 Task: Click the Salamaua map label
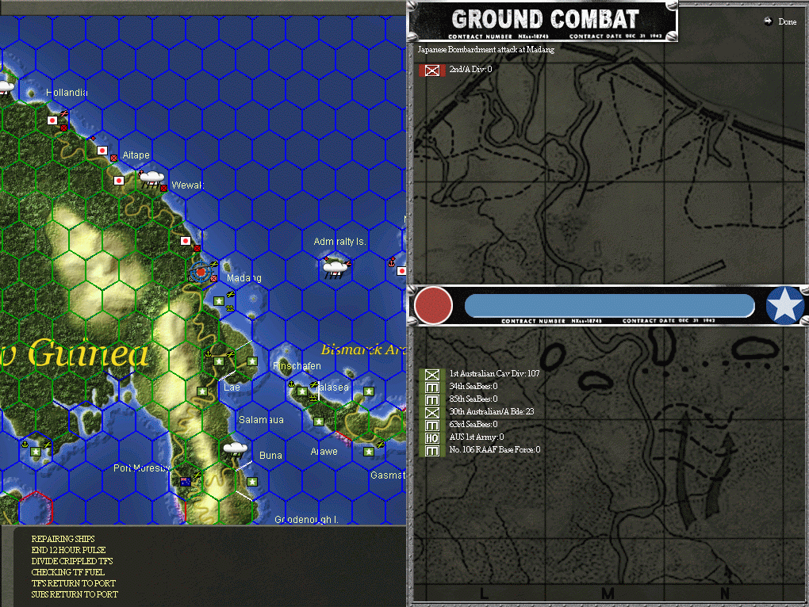261,420
